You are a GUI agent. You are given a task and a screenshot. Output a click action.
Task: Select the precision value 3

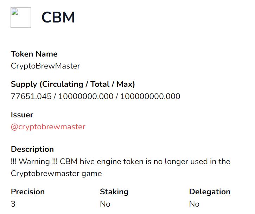pyautogui.click(x=13, y=204)
